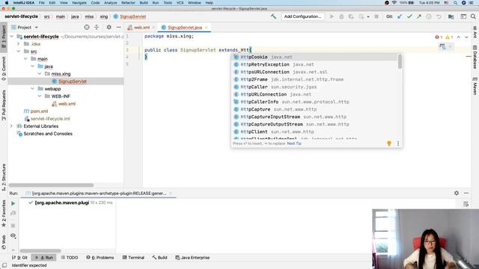Screen dimensions: 479x269
Task: Toggle soft-wrap icon in Run panel
Action: tap(466, 204)
